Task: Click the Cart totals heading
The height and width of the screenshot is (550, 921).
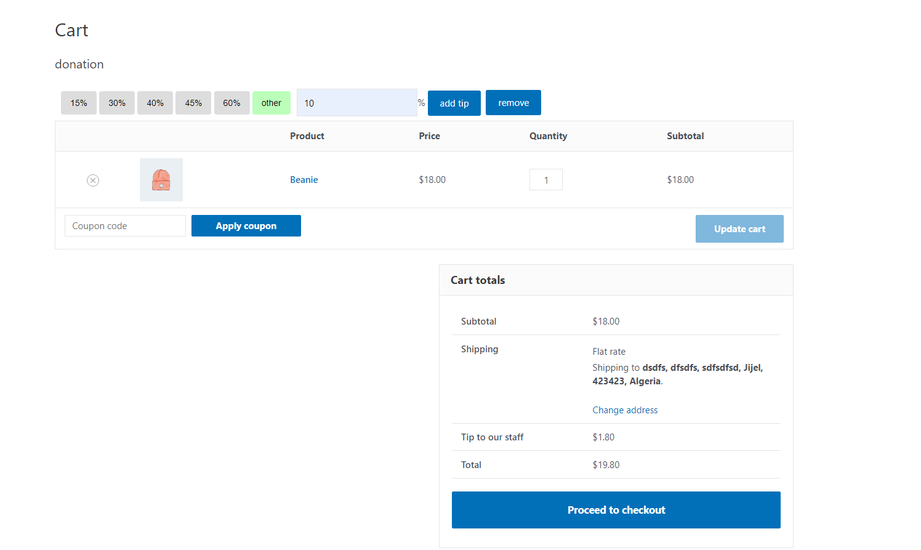Action: (478, 280)
